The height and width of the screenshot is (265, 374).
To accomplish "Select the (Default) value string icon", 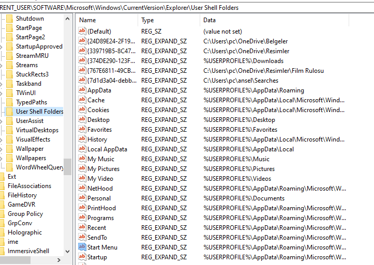I will pyautogui.click(x=82, y=31).
